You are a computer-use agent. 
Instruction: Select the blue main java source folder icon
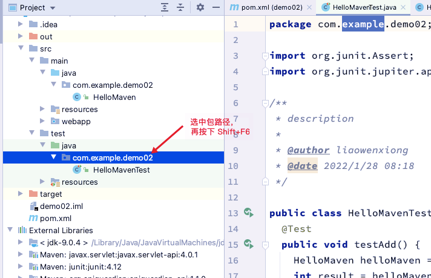click(55, 73)
